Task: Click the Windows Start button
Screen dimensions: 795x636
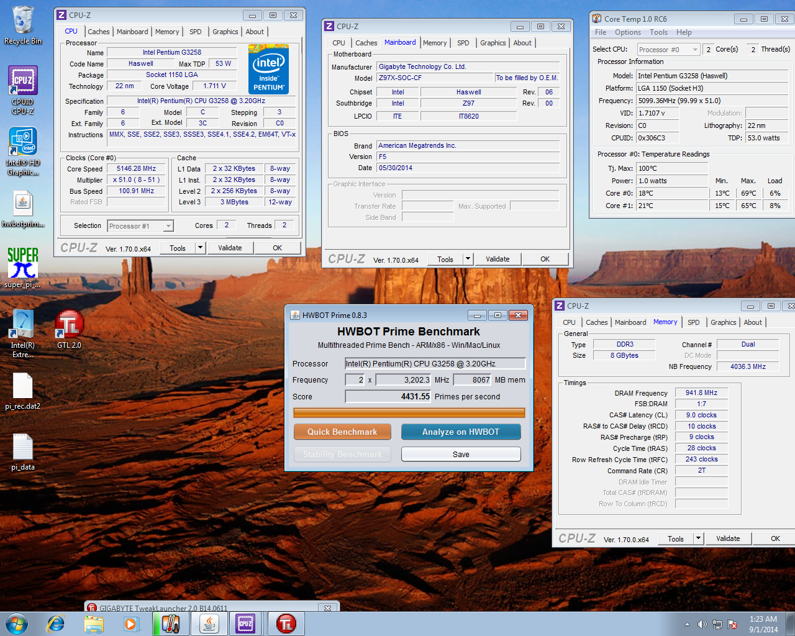Action: coord(16,624)
